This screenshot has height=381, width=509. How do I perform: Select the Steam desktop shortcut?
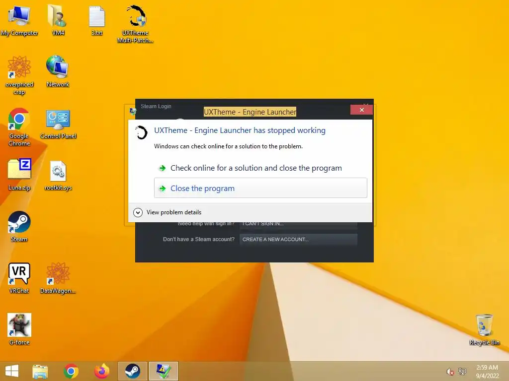pyautogui.click(x=19, y=226)
